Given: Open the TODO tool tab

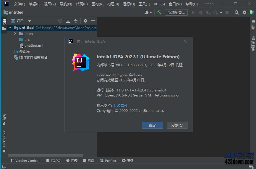Looking at the screenshot, I should pos(54,161).
